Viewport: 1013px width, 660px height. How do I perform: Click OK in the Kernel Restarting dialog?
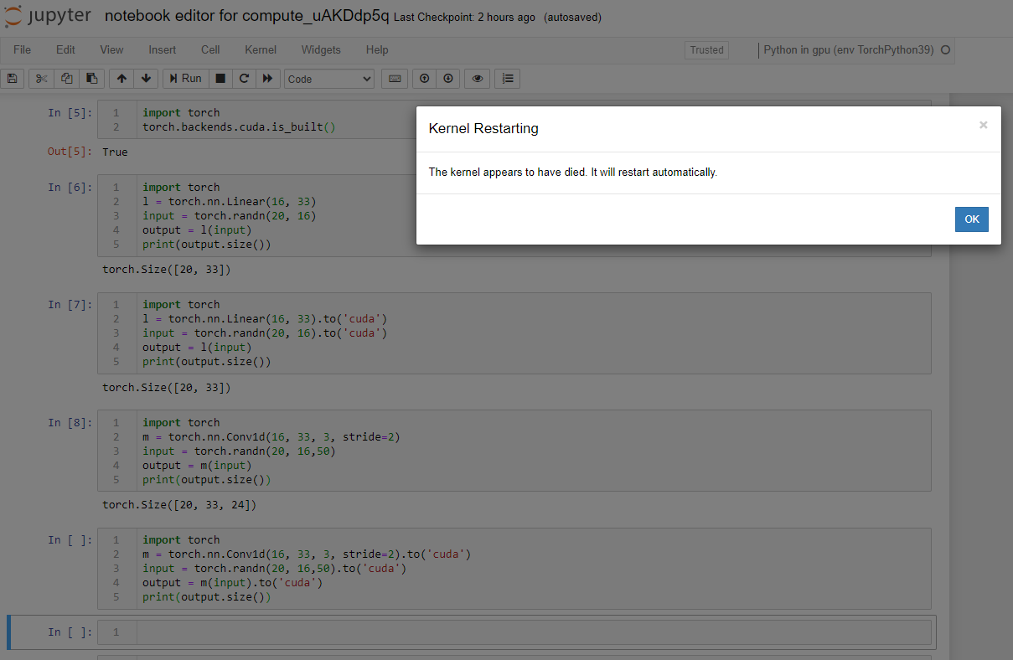(972, 219)
